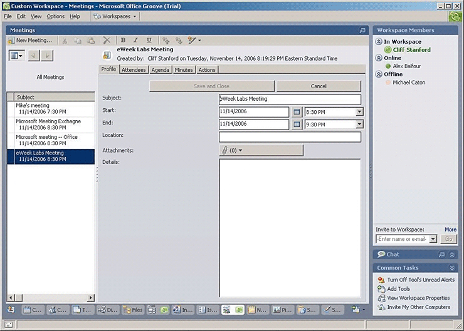Toggle italic formatting
Image resolution: width=464 pixels, height=331 pixels.
coord(135,40)
